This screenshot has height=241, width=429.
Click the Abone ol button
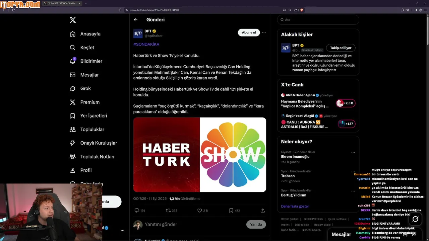pos(249,32)
